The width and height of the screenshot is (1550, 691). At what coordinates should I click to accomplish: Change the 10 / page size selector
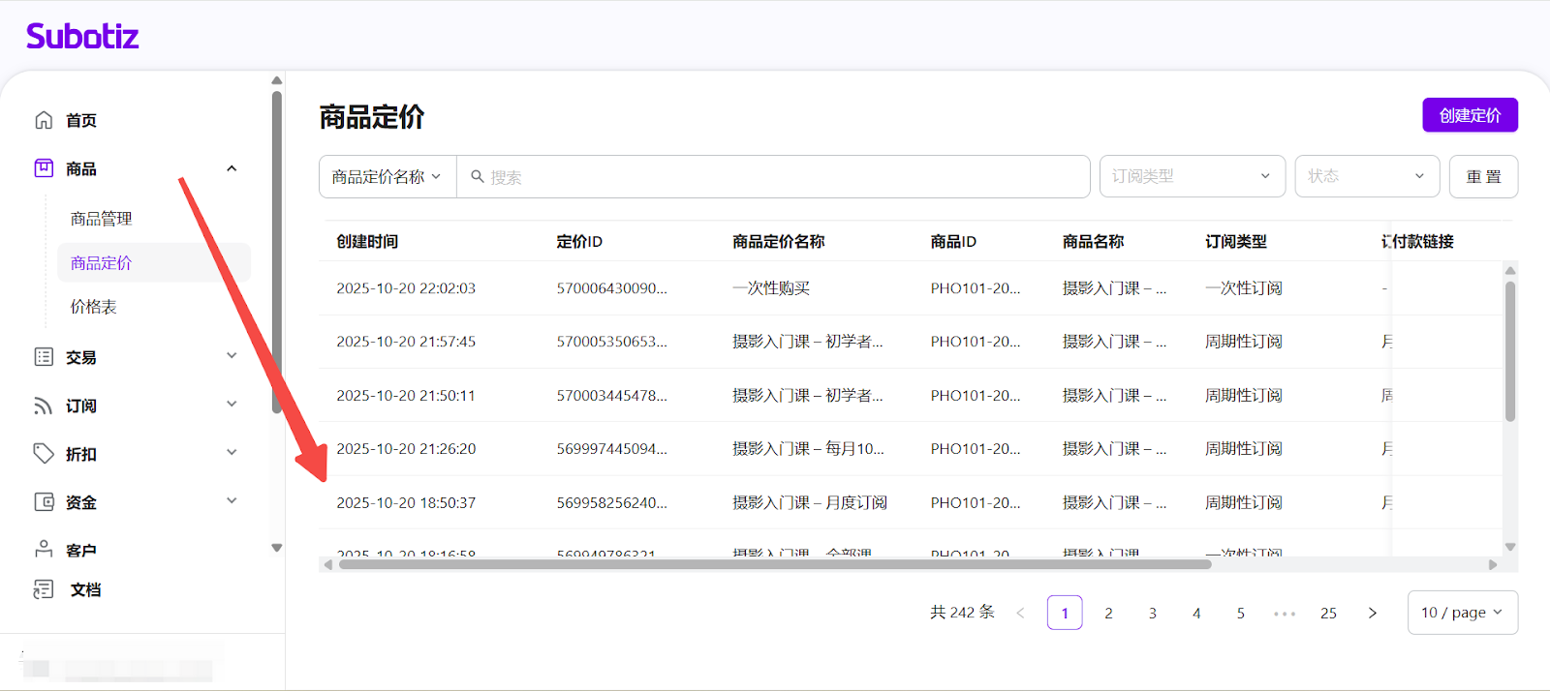click(x=1462, y=613)
